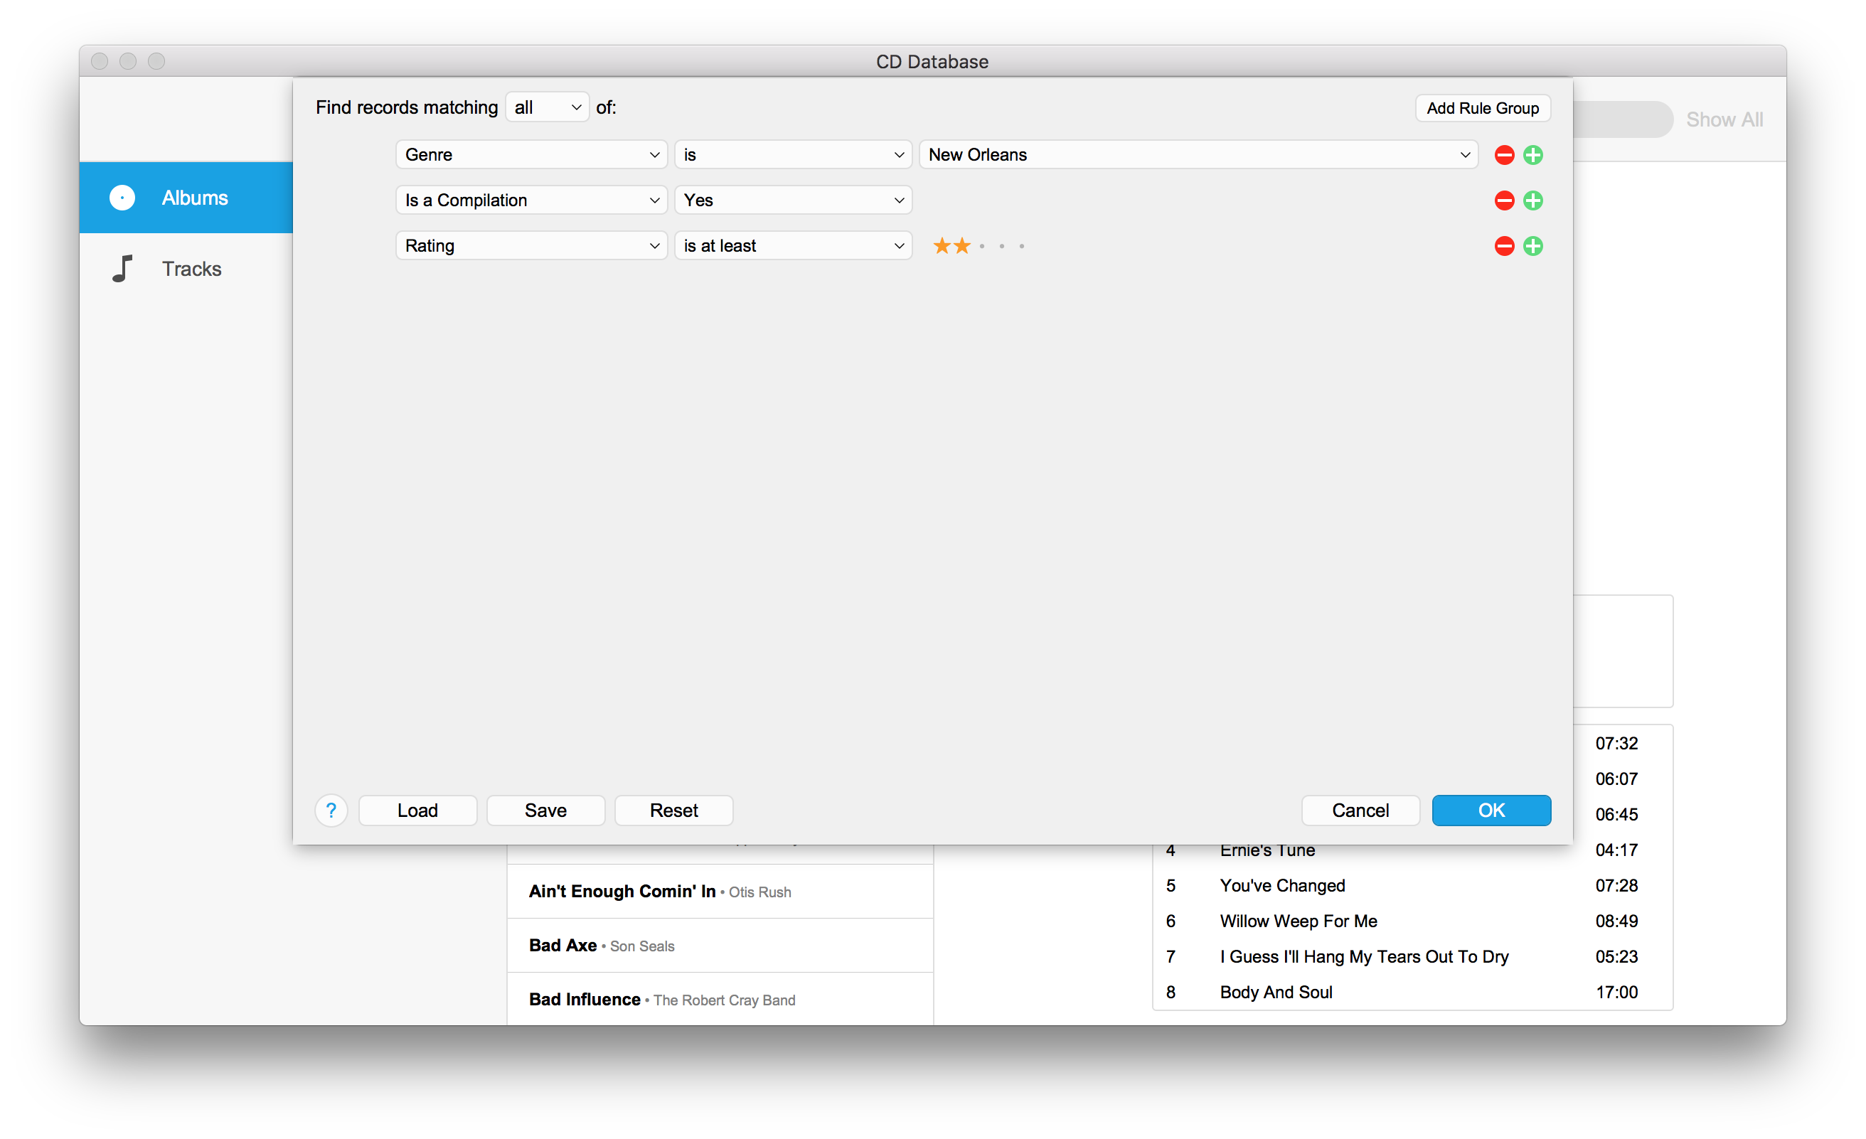This screenshot has width=1866, height=1139.
Task: Select the Tracks music note icon
Action: click(122, 268)
